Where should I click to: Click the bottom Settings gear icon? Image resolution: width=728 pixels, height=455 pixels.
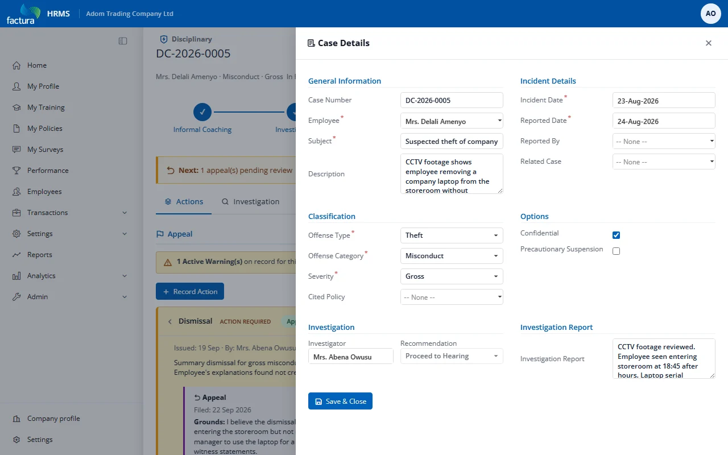(16, 440)
